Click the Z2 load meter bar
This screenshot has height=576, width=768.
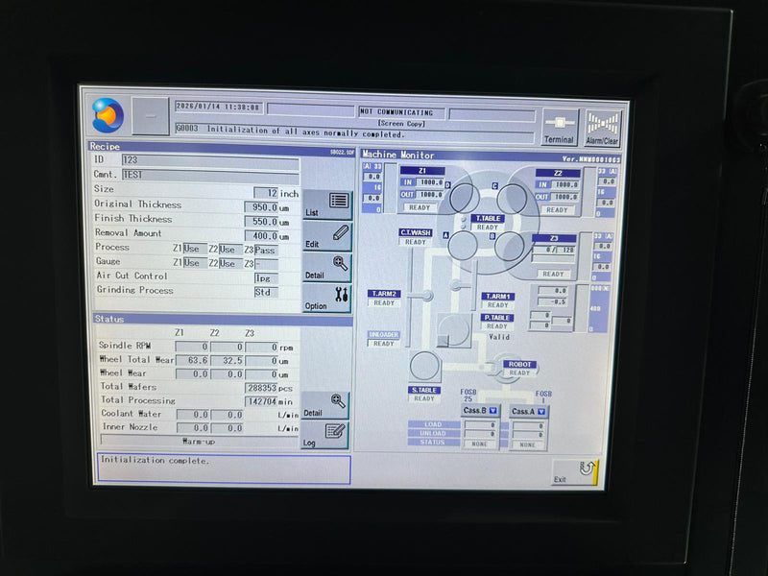click(x=588, y=192)
